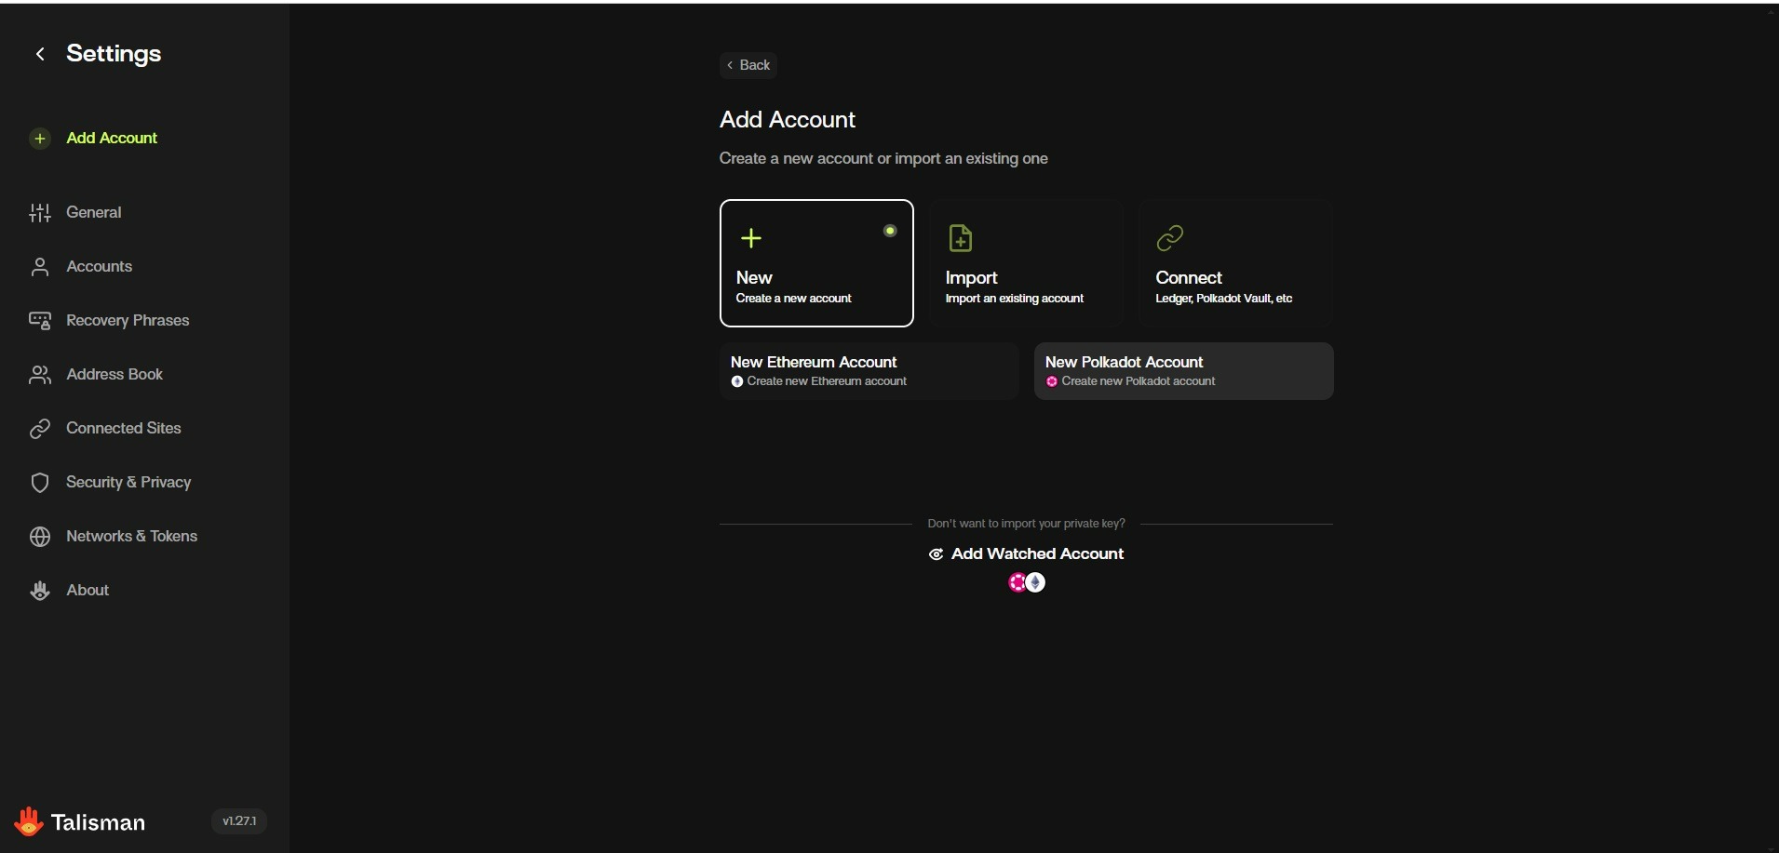The image size is (1779, 853).
Task: Open Security & Privacy settings
Action: tap(128, 483)
